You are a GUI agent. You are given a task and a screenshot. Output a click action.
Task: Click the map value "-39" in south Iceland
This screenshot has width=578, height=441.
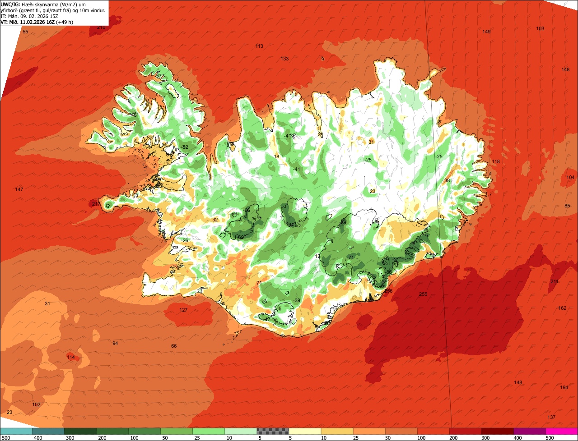[297, 300]
